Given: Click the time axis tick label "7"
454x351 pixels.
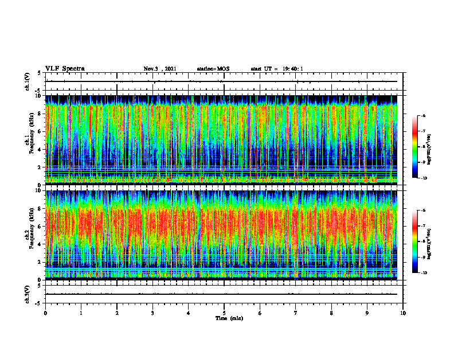Looking at the screenshot, I should pos(296,313).
